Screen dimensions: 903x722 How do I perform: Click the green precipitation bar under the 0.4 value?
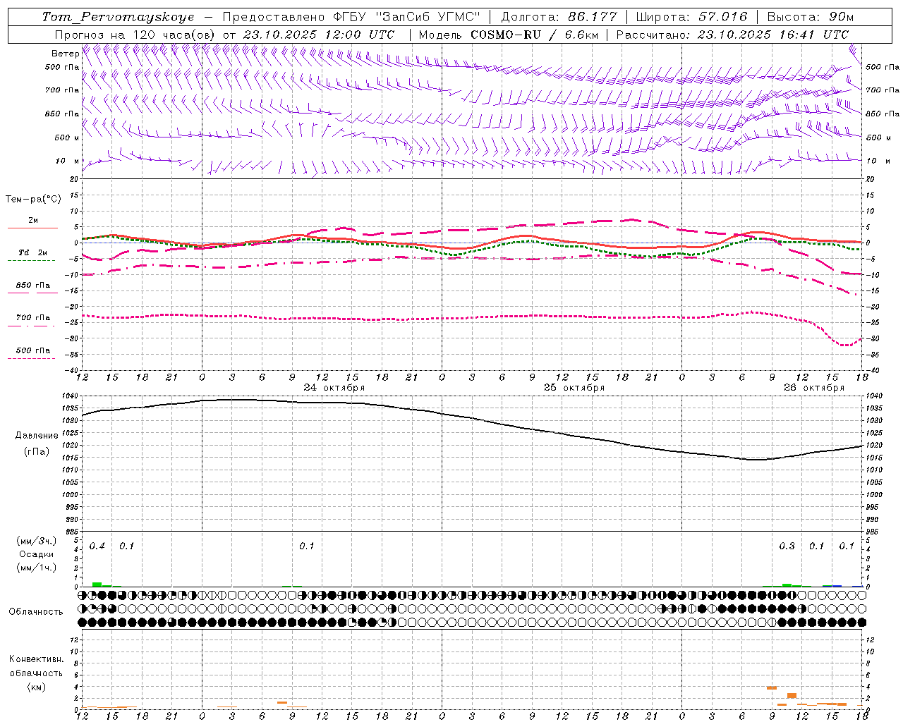[97, 585]
